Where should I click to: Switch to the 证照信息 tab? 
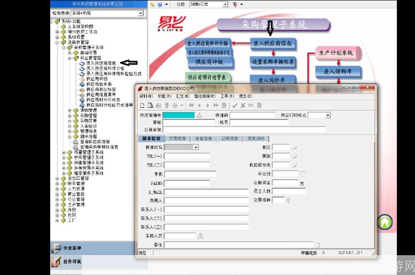point(230,139)
